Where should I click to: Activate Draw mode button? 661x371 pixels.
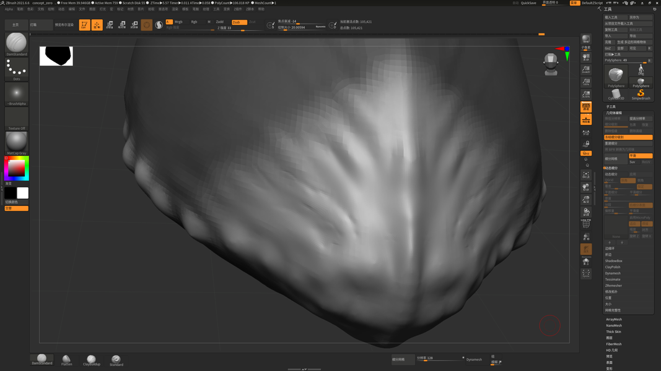[x=97, y=25]
